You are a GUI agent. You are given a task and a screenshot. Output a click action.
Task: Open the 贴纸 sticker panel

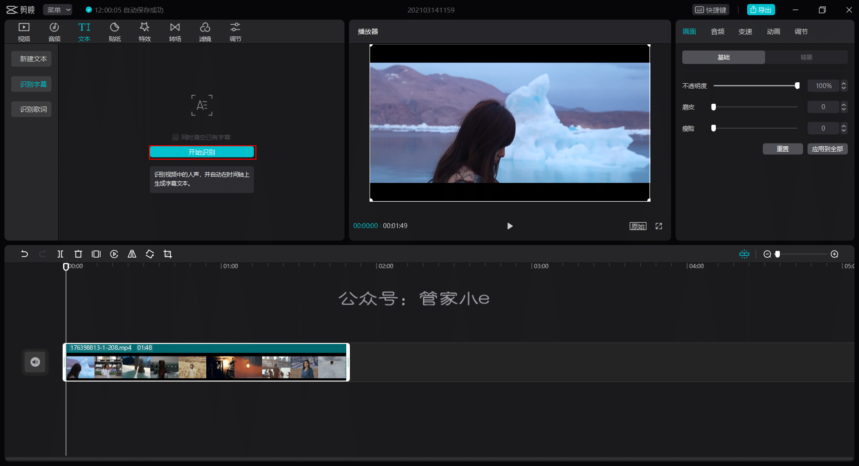[x=115, y=32]
